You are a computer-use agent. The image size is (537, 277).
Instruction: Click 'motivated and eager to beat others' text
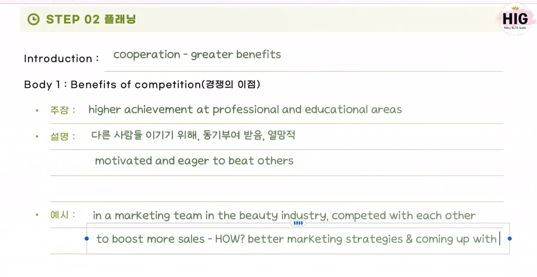coord(194,161)
